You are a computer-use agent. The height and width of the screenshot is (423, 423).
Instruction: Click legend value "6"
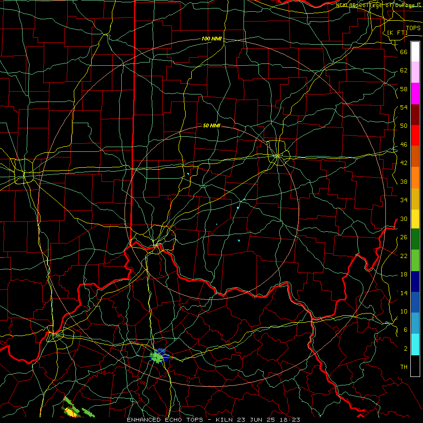(406, 330)
